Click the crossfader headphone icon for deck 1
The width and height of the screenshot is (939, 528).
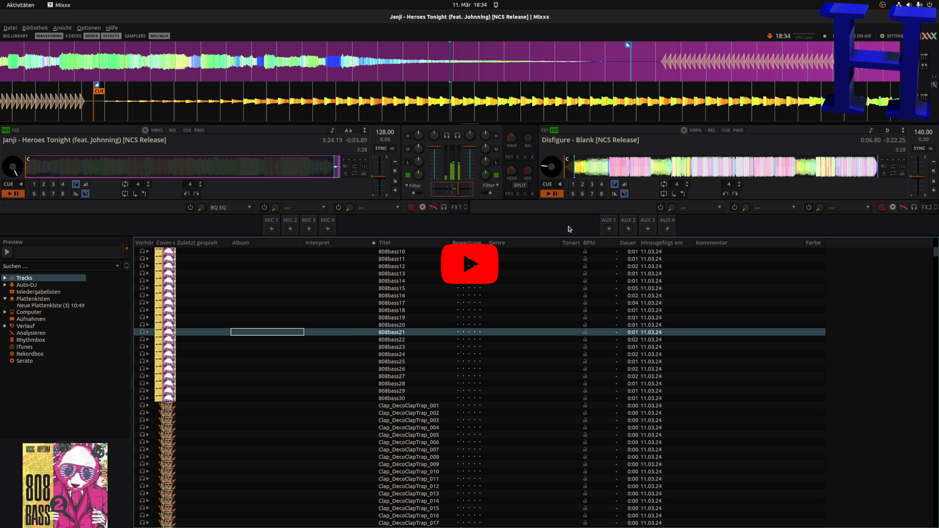click(x=447, y=135)
